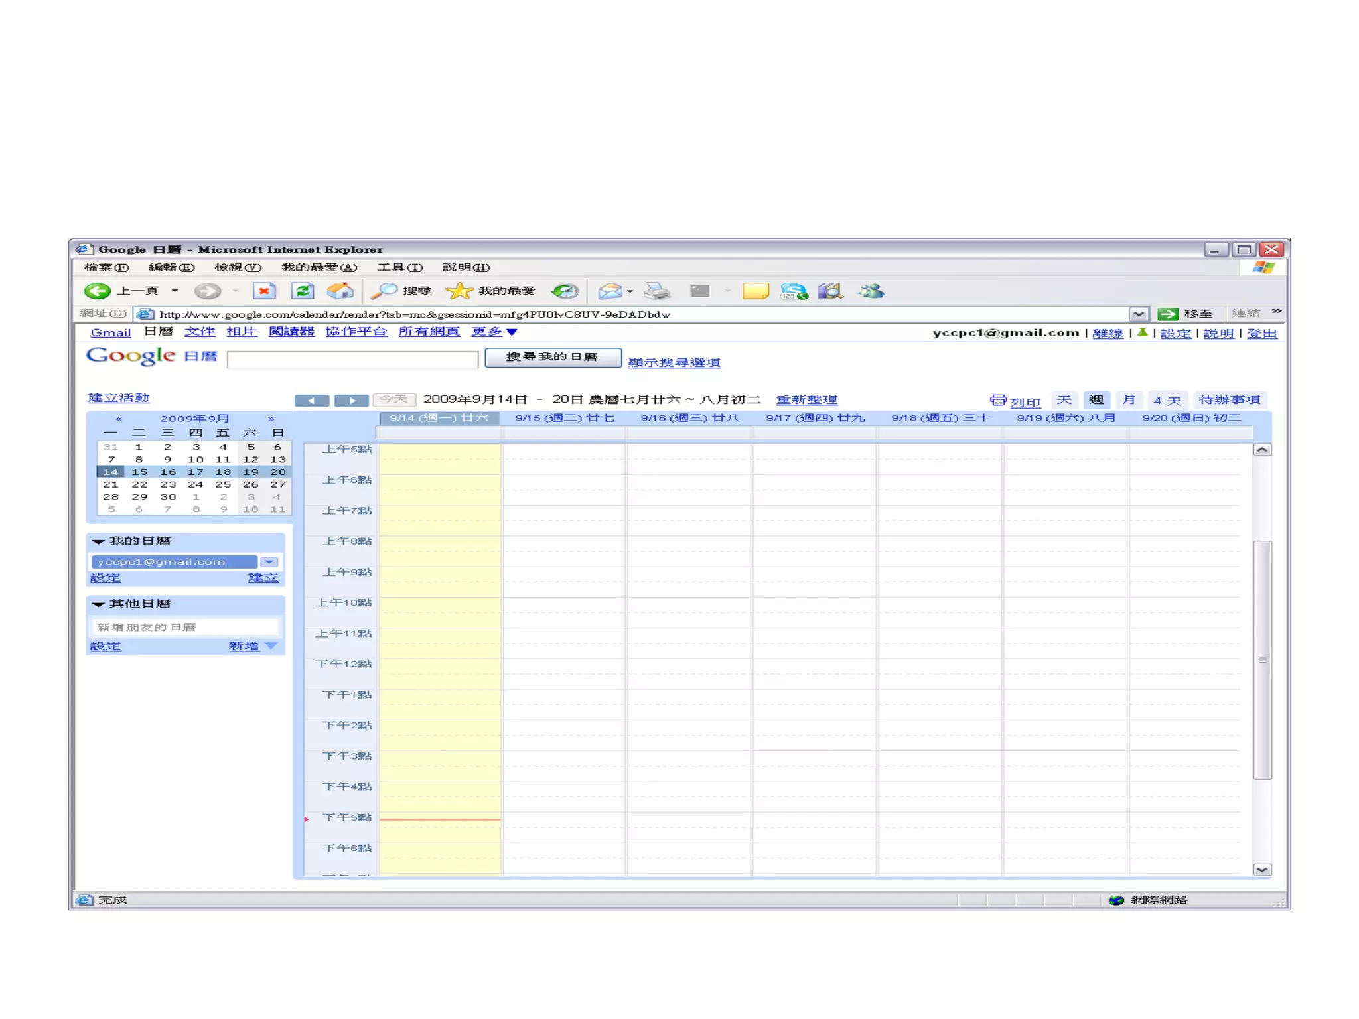Screen dimensions: 1359x1019
Task: Click the calendar vertical scrollbar thumb
Action: pyautogui.click(x=1262, y=659)
